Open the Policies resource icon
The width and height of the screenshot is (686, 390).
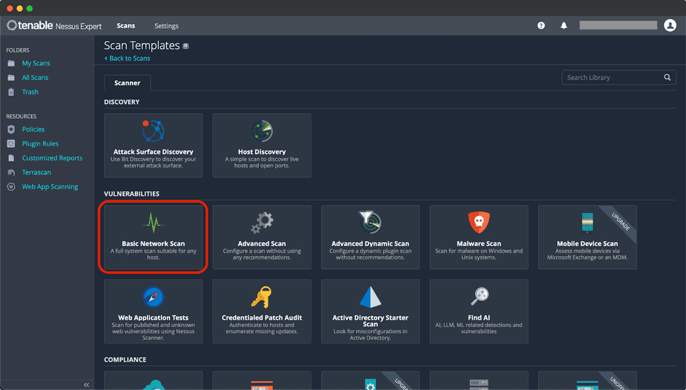click(11, 129)
